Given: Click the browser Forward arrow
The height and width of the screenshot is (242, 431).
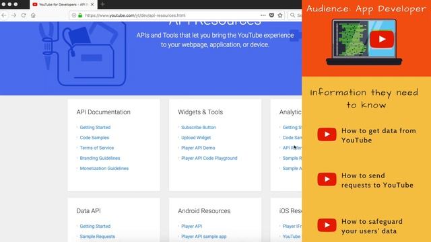Looking at the screenshot, I should [13, 15].
